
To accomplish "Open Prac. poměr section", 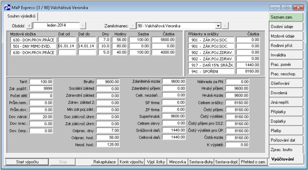I will pyautogui.click(x=286, y=64).
